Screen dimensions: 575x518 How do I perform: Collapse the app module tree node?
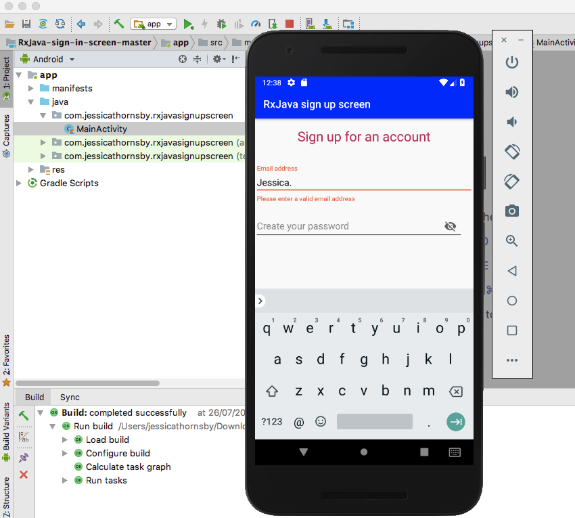coord(19,75)
